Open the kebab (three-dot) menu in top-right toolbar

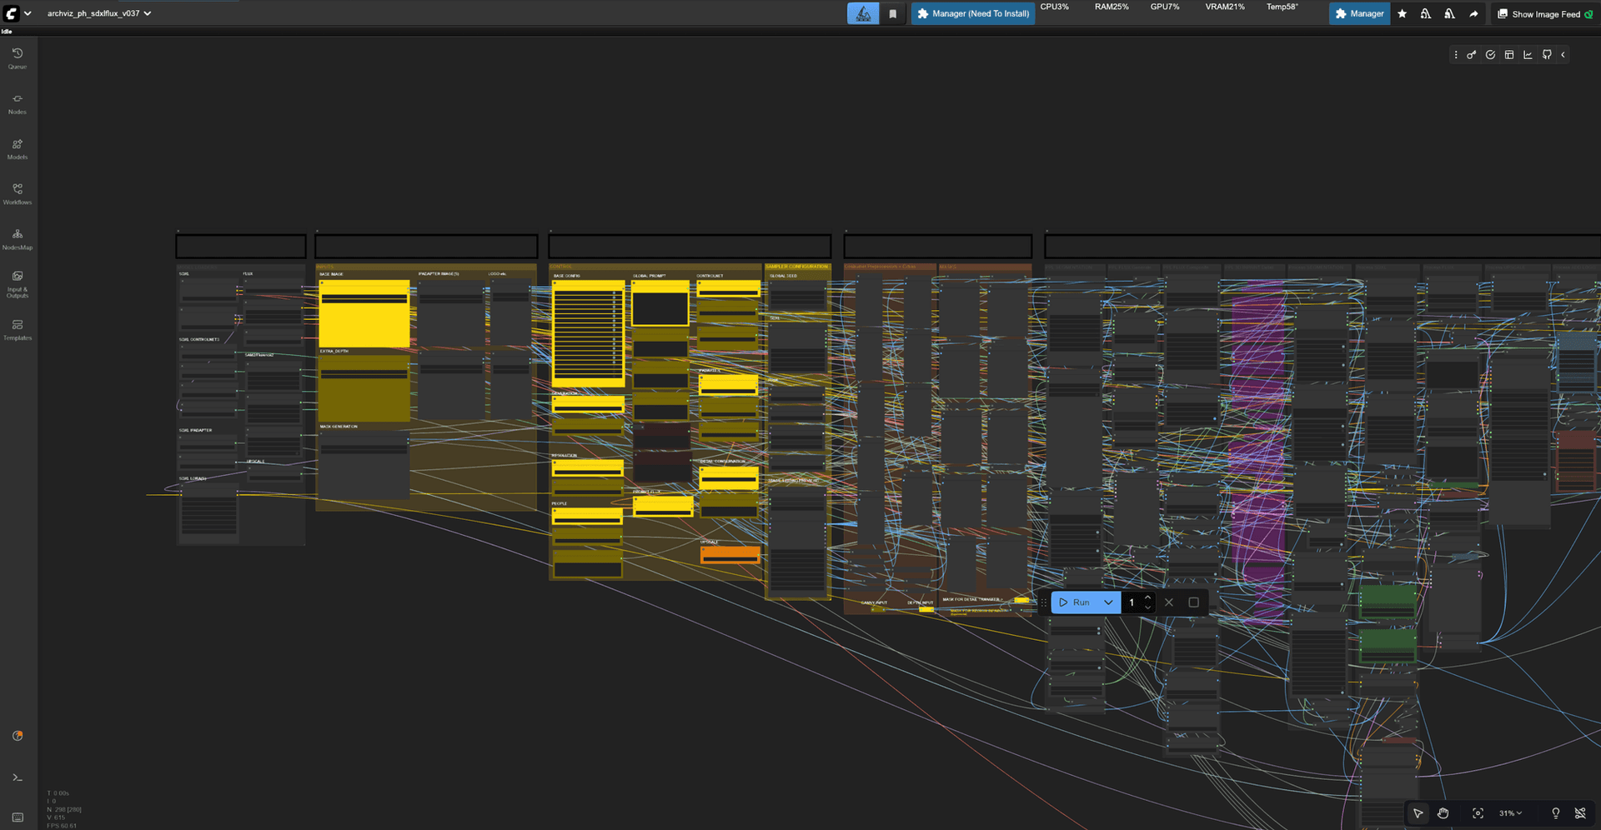click(1455, 54)
